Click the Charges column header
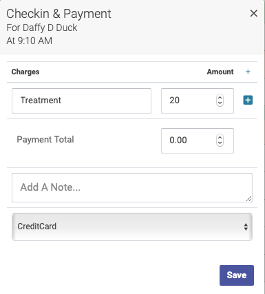Image resolution: width=265 pixels, height=294 pixels. 25,72
